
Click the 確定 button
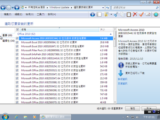tap(132, 108)
